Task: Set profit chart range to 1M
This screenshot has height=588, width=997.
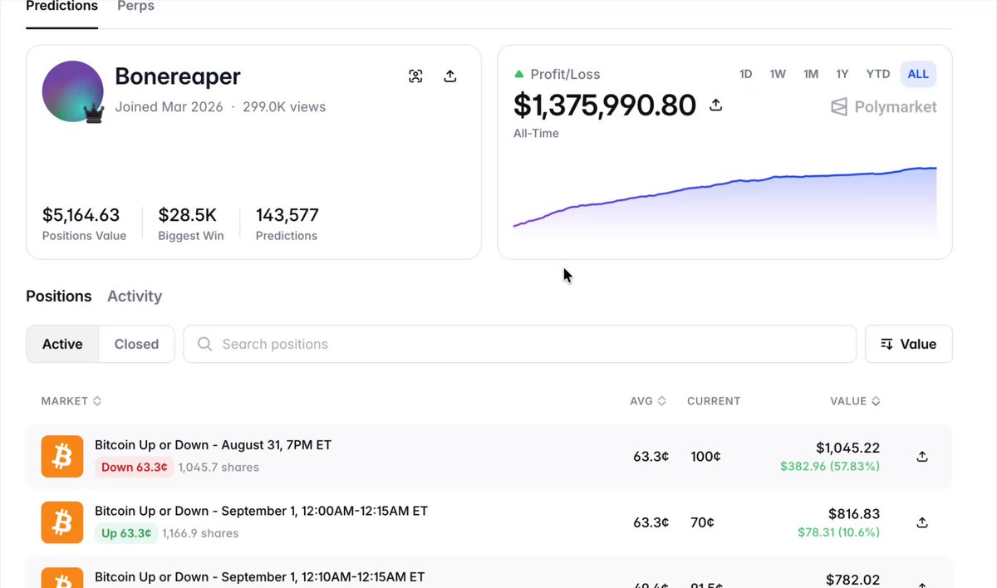Action: (811, 74)
